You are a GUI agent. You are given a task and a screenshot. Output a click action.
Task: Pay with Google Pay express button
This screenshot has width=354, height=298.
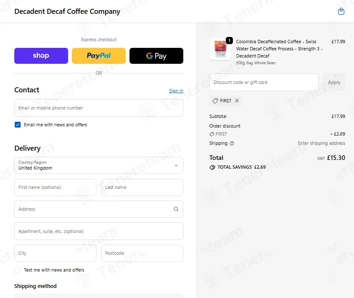pos(156,56)
